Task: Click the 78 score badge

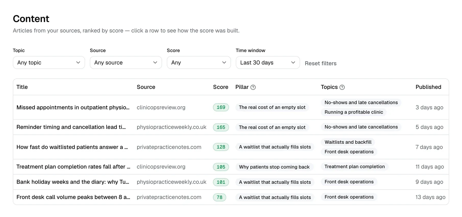Action: 219,197
